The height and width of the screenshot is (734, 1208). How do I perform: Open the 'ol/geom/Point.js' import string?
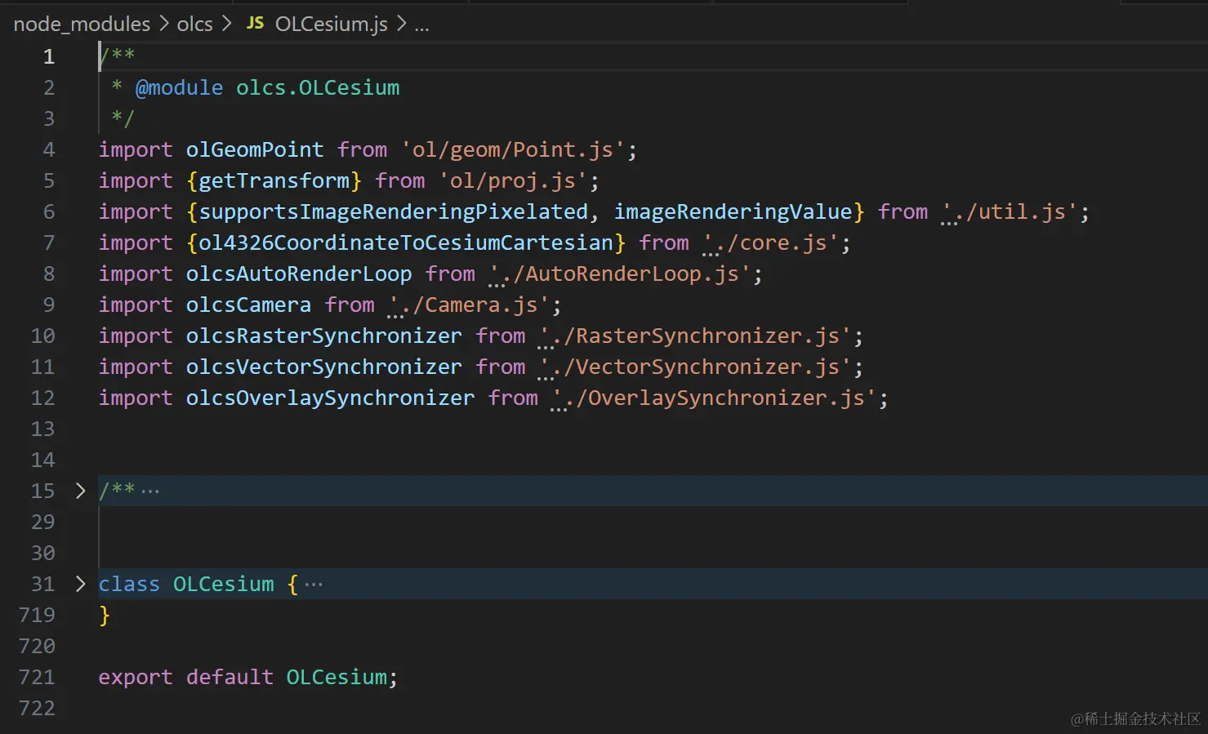[513, 150]
